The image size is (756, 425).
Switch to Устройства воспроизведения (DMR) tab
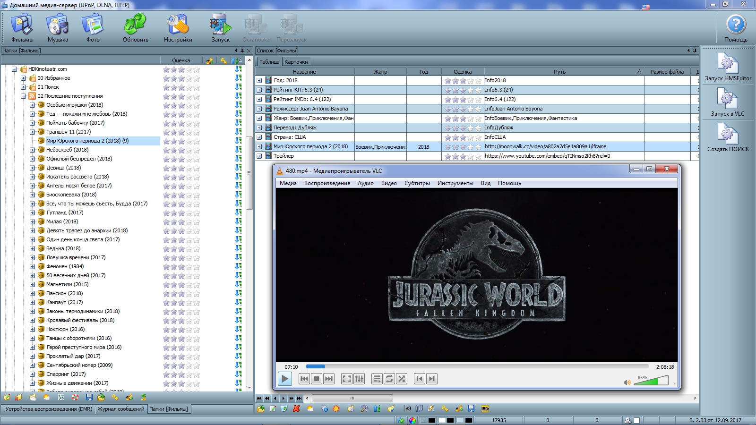[49, 409]
